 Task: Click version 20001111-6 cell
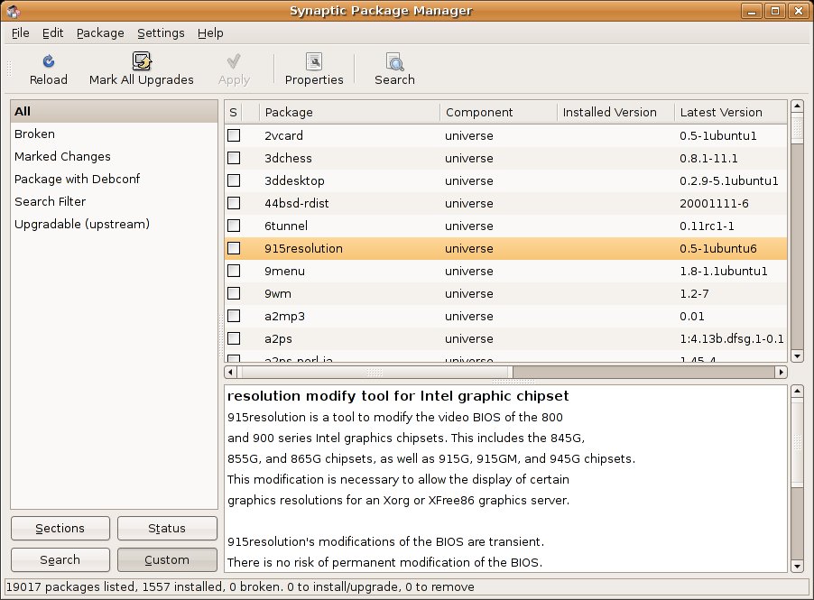[x=714, y=204]
